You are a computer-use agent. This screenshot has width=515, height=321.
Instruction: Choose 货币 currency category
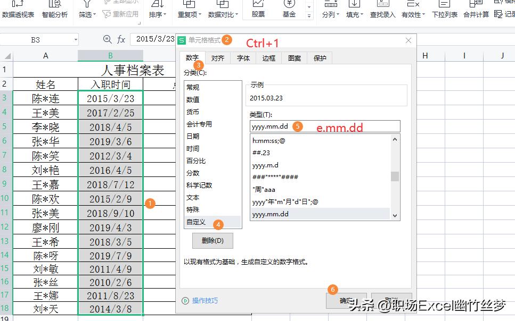(x=192, y=112)
